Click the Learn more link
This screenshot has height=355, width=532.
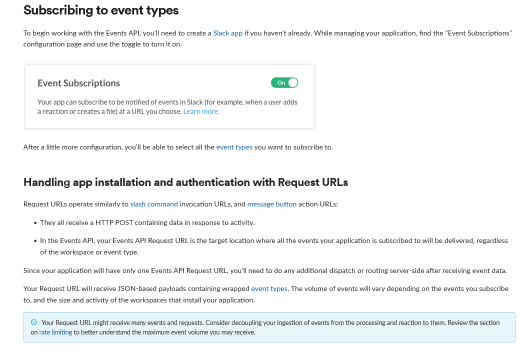[200, 111]
